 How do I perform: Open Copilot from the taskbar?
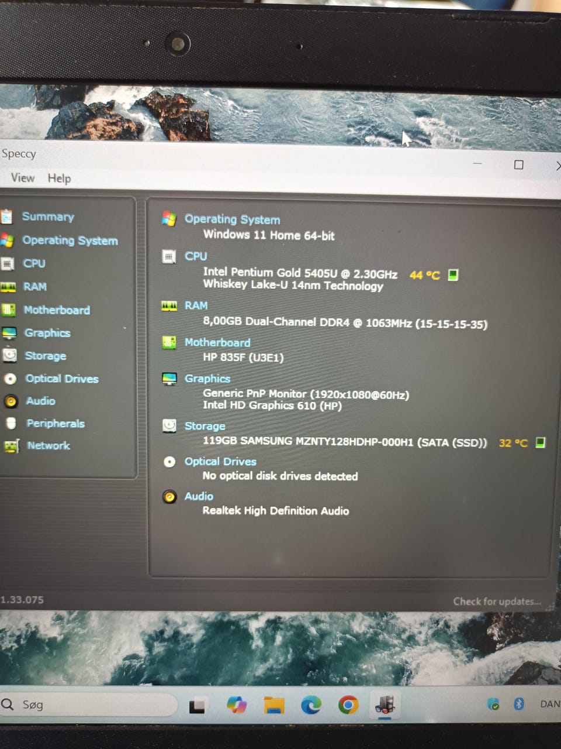pyautogui.click(x=237, y=705)
